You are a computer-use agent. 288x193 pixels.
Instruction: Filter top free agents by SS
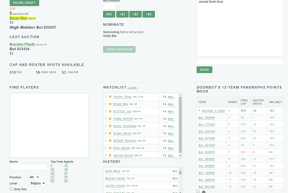52,173
